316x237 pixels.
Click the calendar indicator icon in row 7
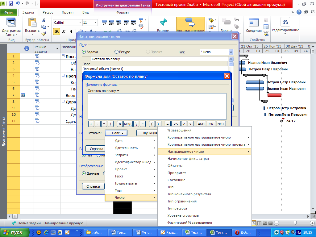coord(23,95)
